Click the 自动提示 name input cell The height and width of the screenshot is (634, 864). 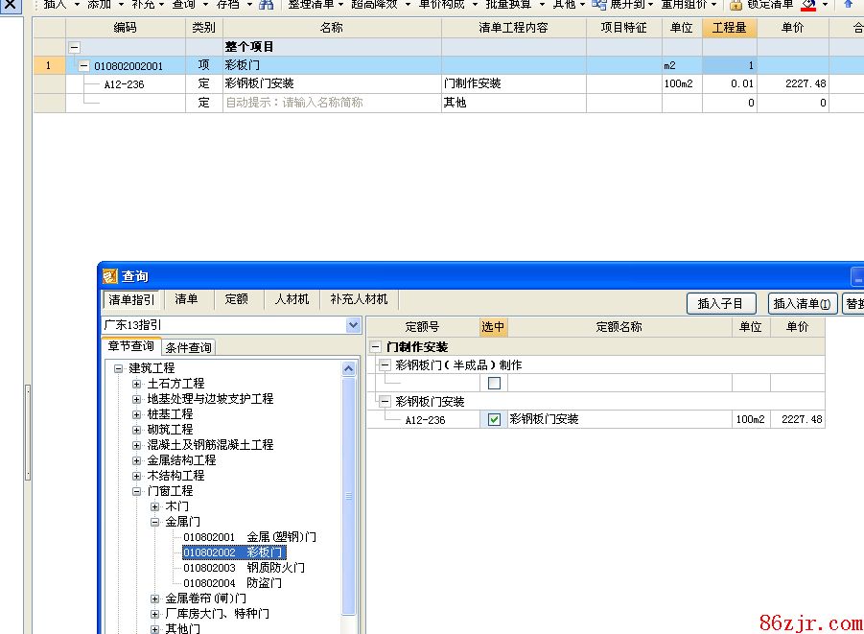tap(331, 103)
